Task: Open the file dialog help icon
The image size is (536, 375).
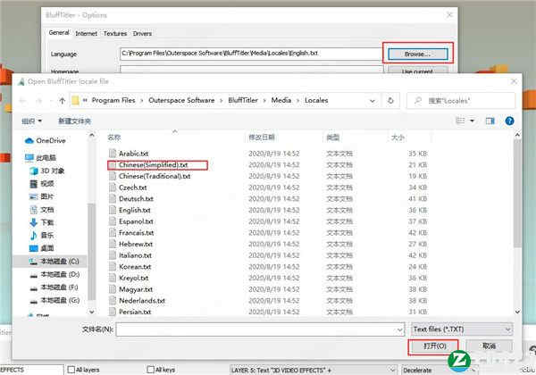Action: 509,121
